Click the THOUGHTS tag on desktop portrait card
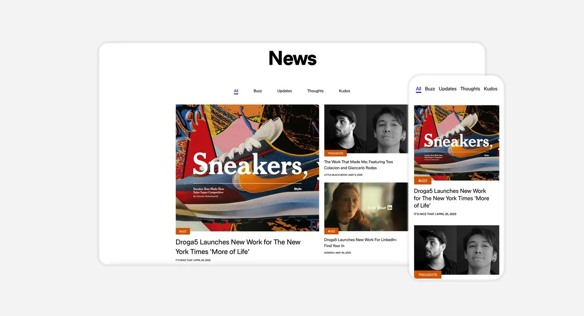 click(335, 153)
